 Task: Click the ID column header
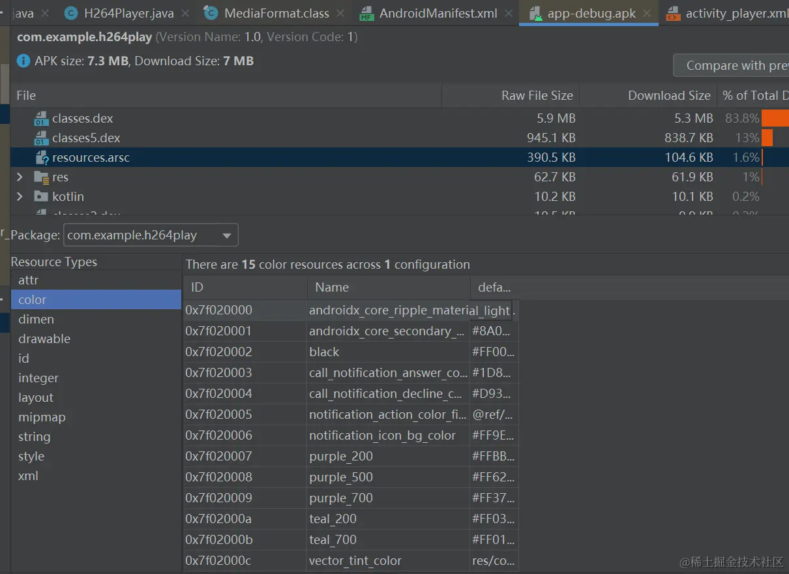[245, 288]
